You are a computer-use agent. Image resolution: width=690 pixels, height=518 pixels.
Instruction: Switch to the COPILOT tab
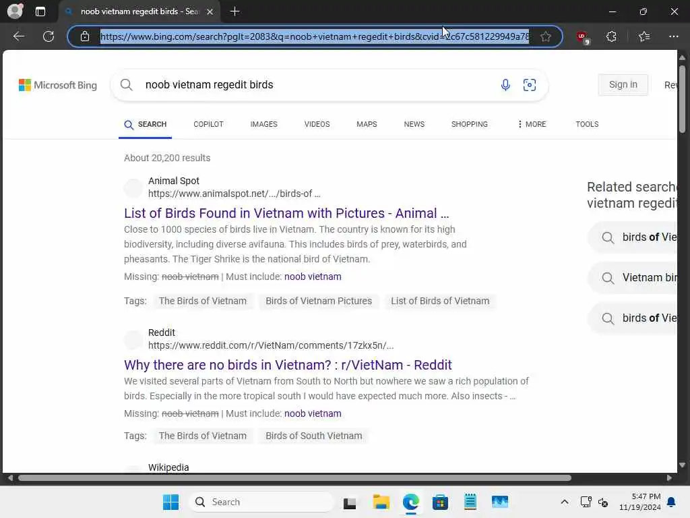tap(209, 124)
